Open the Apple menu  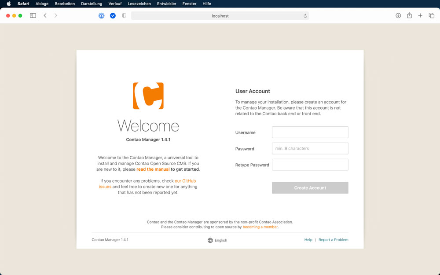(9, 4)
